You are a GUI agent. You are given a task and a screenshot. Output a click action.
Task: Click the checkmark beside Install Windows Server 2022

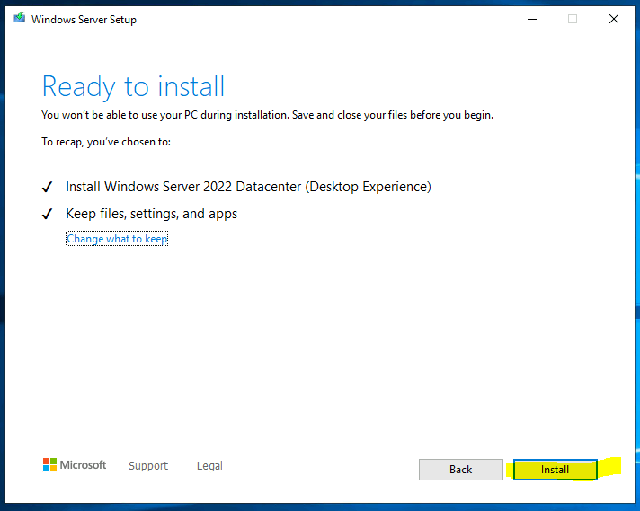click(x=48, y=187)
